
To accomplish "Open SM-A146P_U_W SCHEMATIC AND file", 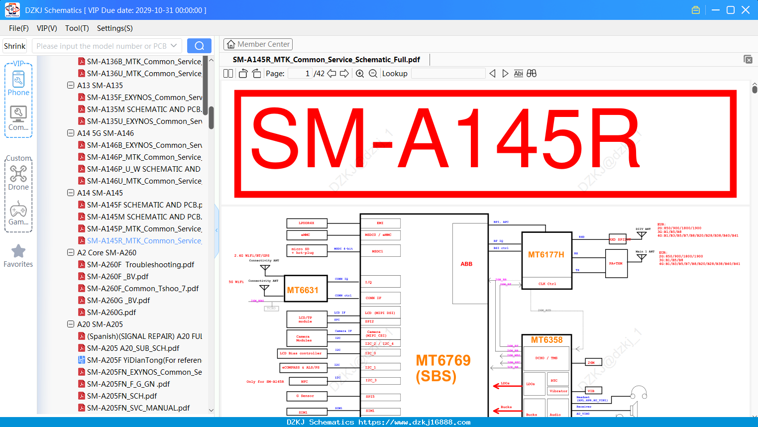I will click(140, 169).
